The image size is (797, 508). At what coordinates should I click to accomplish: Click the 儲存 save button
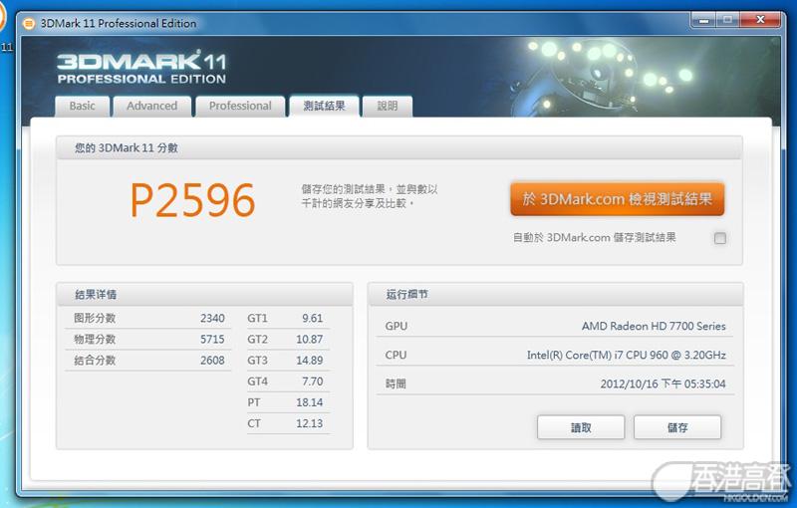tap(677, 427)
